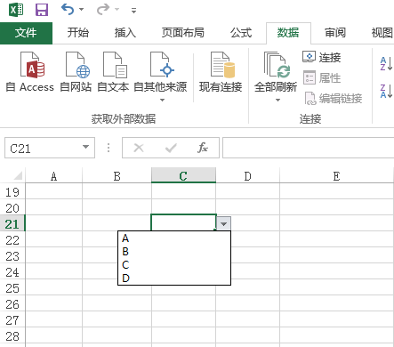Select the 数据 (Data) tab
Viewport: 394px width, 347px height.
pos(288,33)
